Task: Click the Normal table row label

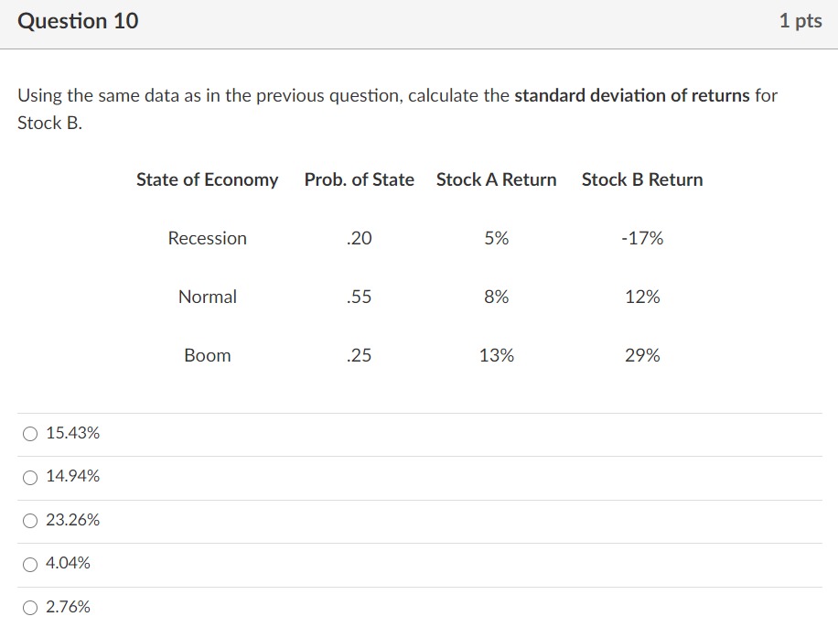Action: [x=207, y=297]
